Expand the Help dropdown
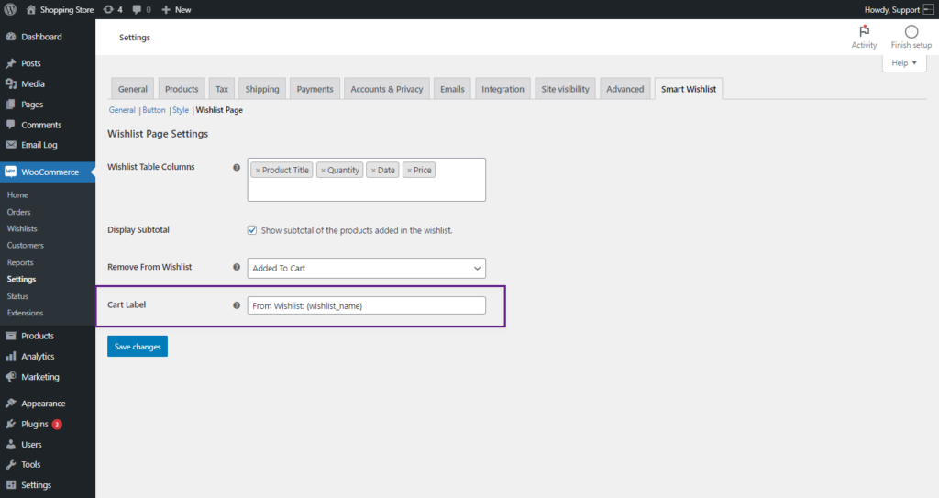 [904, 63]
